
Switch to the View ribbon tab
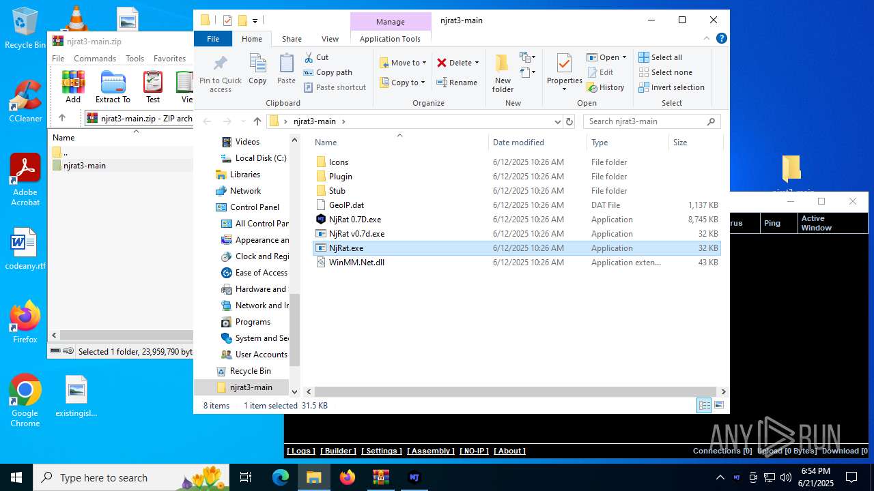pyautogui.click(x=330, y=39)
